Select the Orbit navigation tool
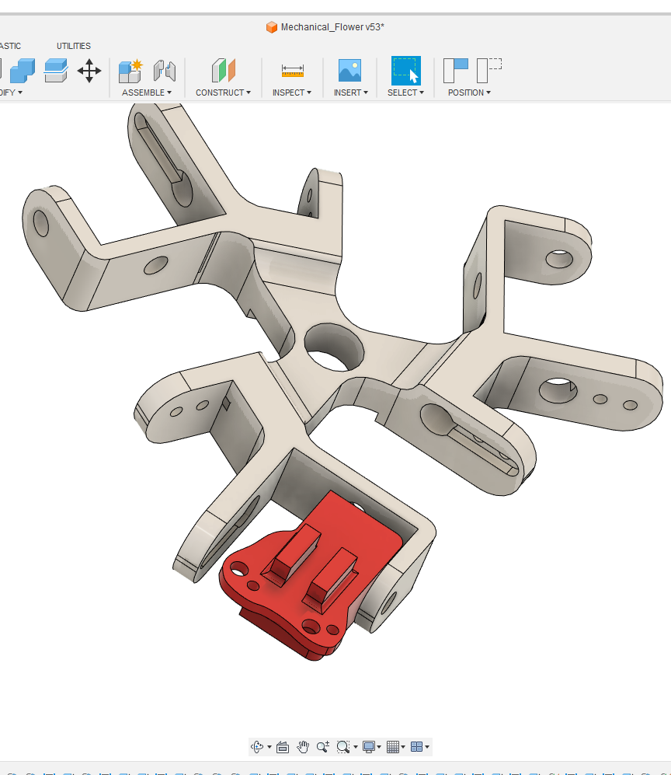This screenshot has width=671, height=775. pyautogui.click(x=257, y=746)
